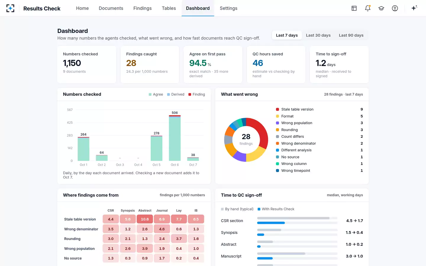Click heatmap cell 7.7 under Lay
The width and height of the screenshot is (426, 266).
179,219
